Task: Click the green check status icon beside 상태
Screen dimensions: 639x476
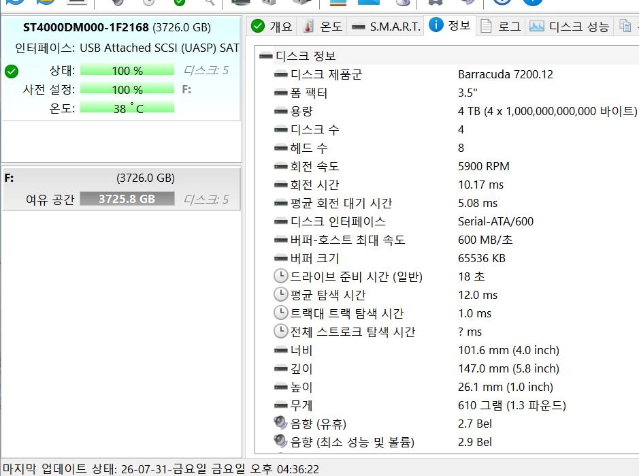Action: 12,72
